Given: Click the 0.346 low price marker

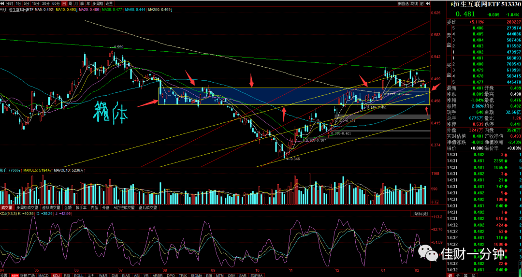Looking at the screenshot, I should [295, 159].
